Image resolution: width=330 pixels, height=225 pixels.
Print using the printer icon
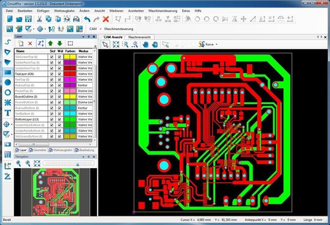[x=76, y=19]
